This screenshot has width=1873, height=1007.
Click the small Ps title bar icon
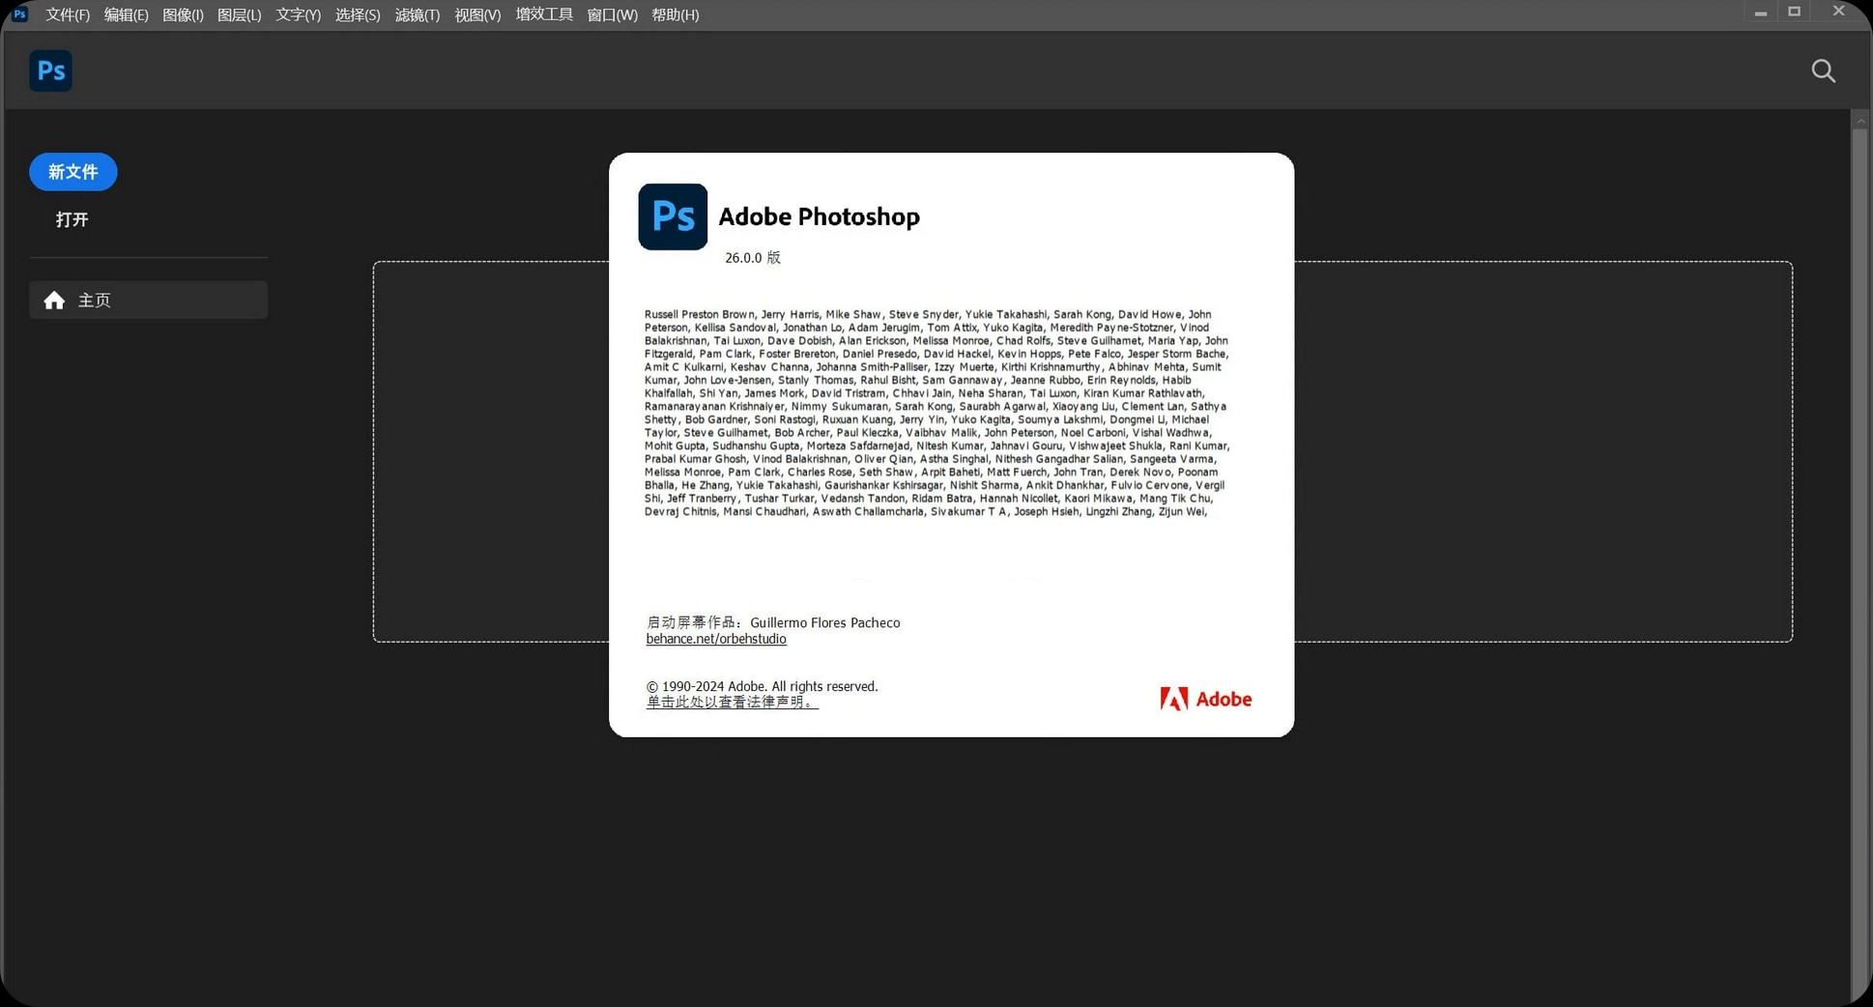point(19,14)
